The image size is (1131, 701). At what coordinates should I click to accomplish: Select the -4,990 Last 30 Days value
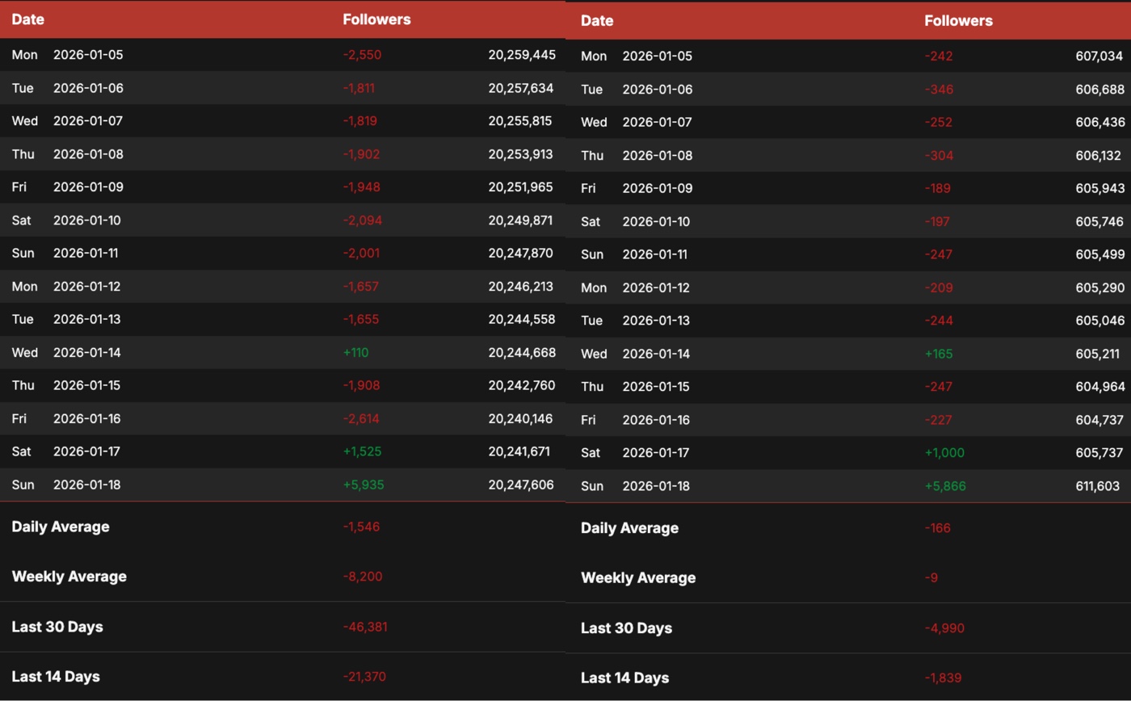click(x=944, y=628)
